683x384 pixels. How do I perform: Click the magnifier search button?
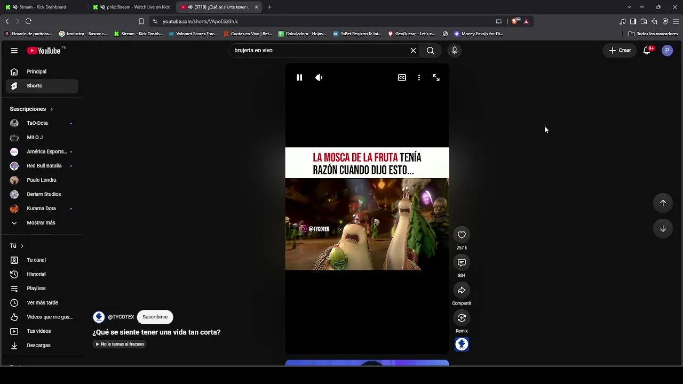431,51
